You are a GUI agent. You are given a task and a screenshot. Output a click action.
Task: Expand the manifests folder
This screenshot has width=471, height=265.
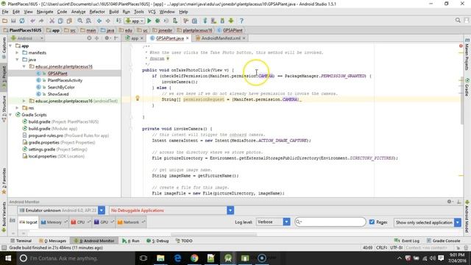(x=18, y=52)
